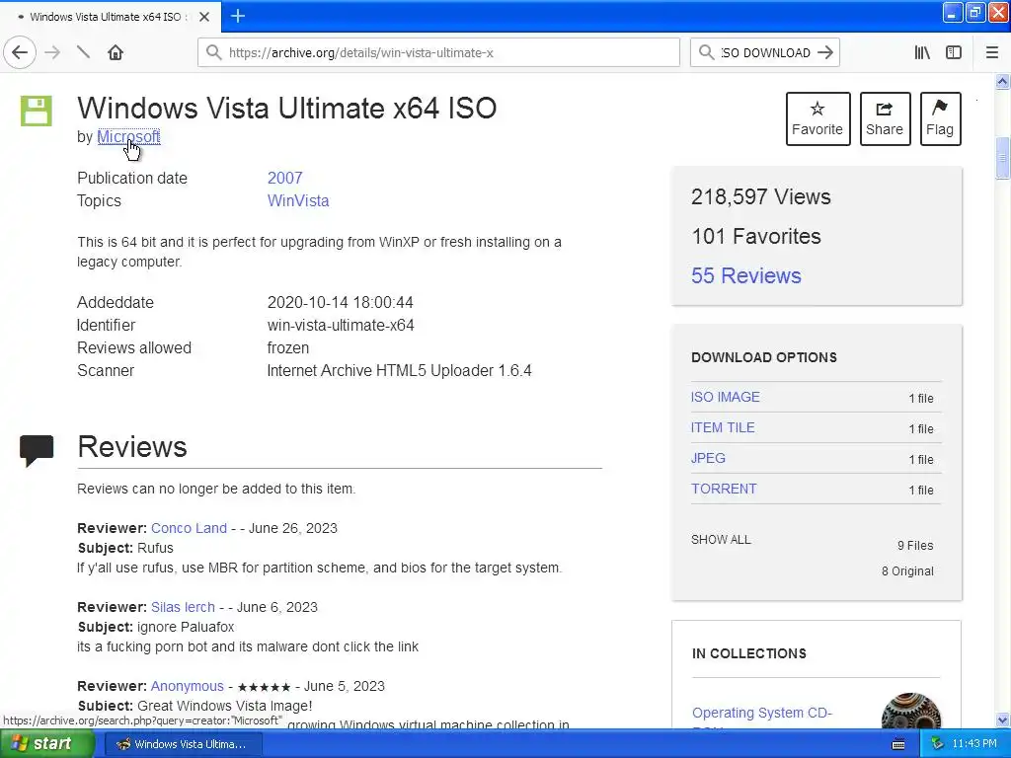The height and width of the screenshot is (758, 1011).
Task: Download the ISO IMAGE option
Action: 726,397
